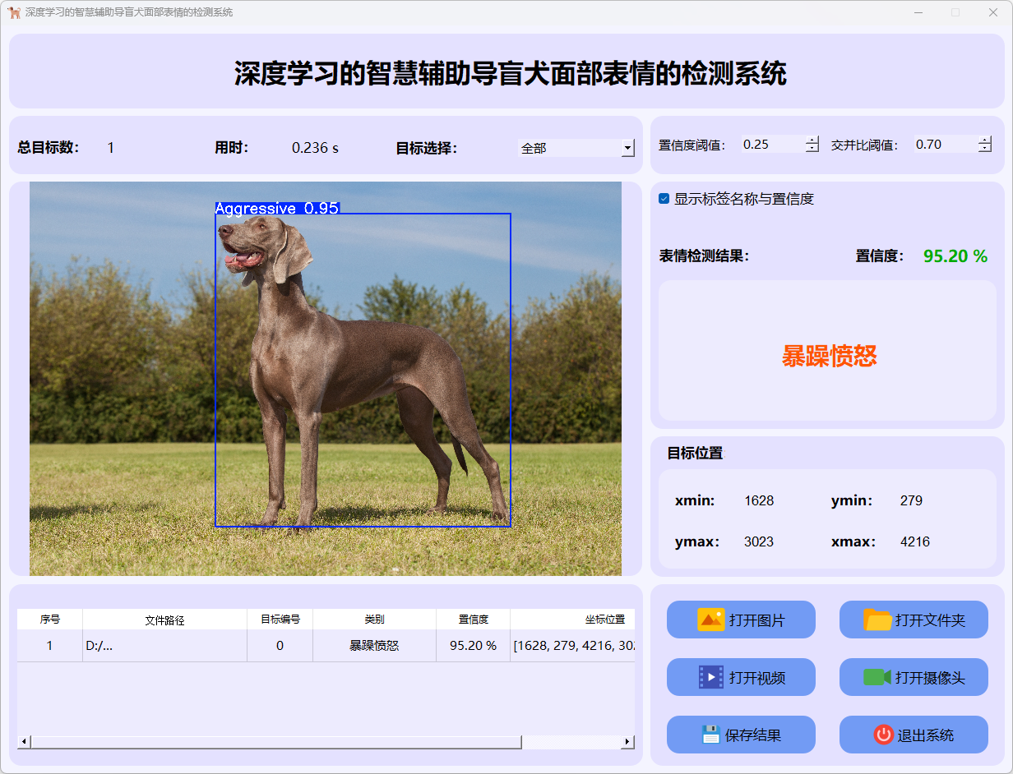The width and height of the screenshot is (1013, 774).
Task: Click the green 95.20 % confidence value
Action: coord(955,256)
